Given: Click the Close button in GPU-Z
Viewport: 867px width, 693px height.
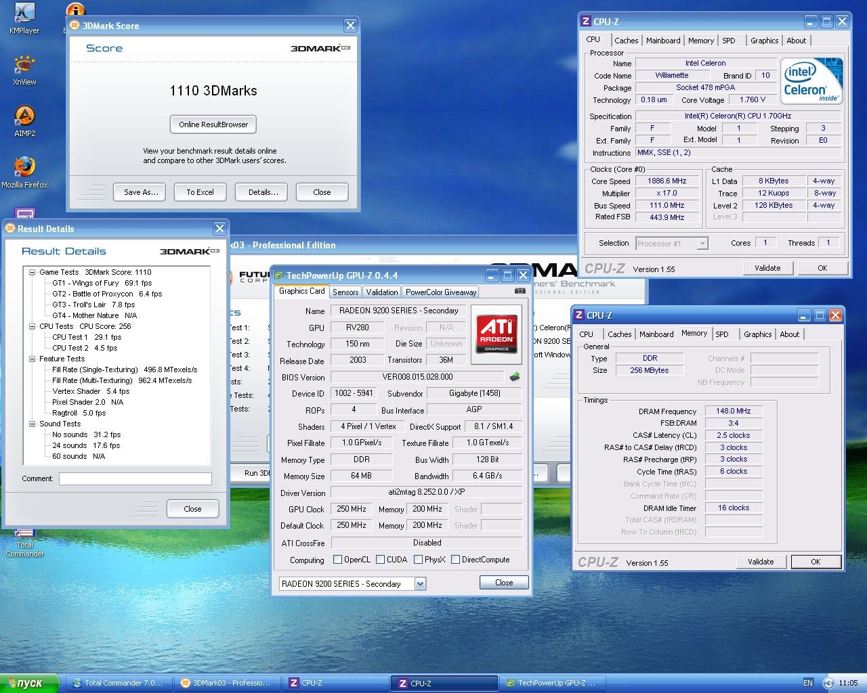Looking at the screenshot, I should (504, 583).
